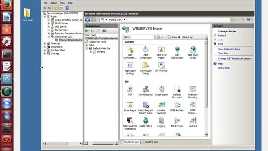Click Restart in Actions pane
This screenshot has height=151, width=268.
[222, 35]
